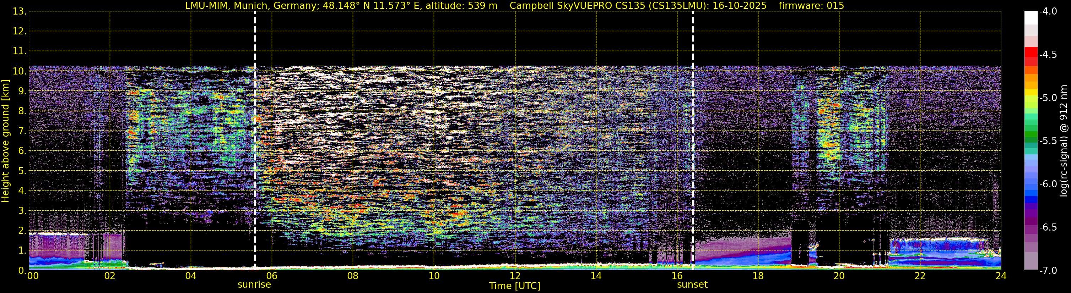Click the time tick label 04

coord(191,276)
